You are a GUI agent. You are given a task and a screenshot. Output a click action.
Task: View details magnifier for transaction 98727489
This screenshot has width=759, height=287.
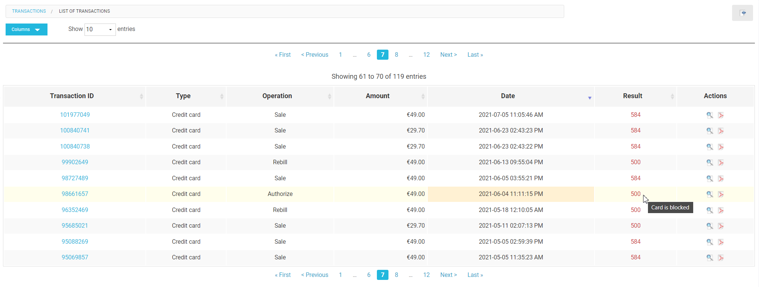coord(709,179)
